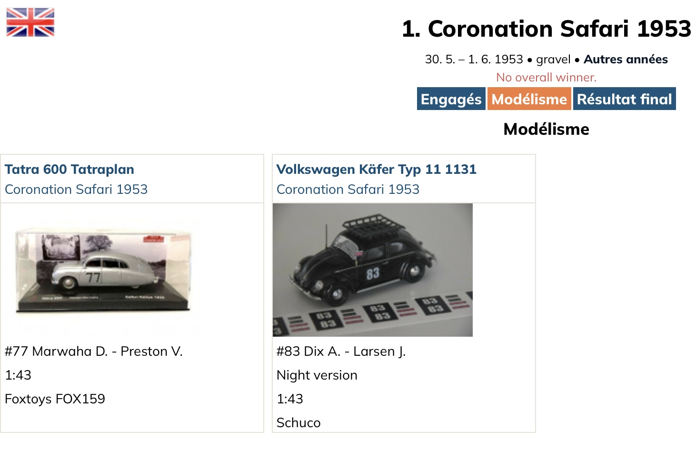This screenshot has width=696, height=451.
Task: Open the Autres années link
Action: (x=626, y=59)
